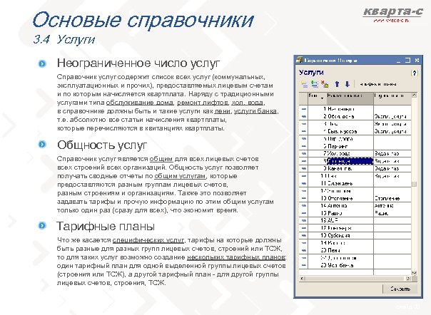431x315 pixels.
Task: Click the Наименование column header
Action: tap(350, 98)
